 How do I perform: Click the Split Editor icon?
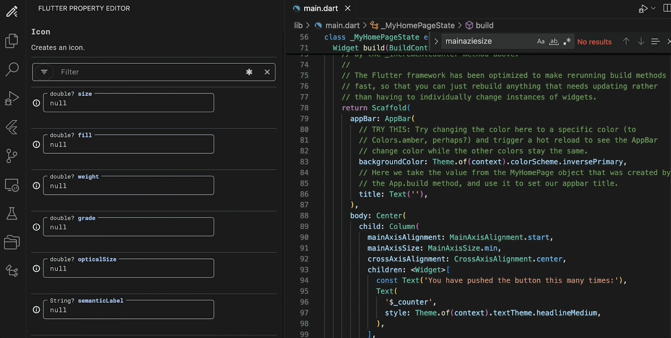coord(667,8)
